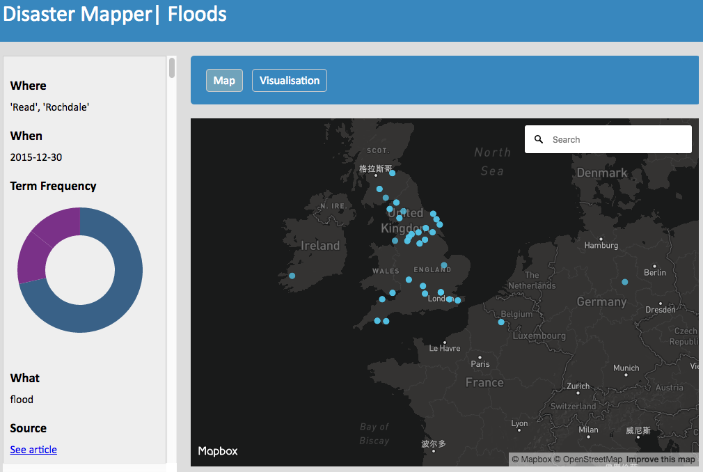Open the © OpenStreetMap attribution link
703x472 pixels.
[588, 459]
